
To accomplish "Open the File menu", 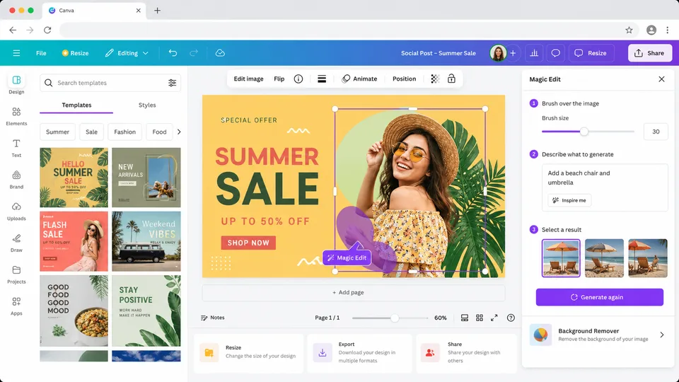I will tap(41, 53).
